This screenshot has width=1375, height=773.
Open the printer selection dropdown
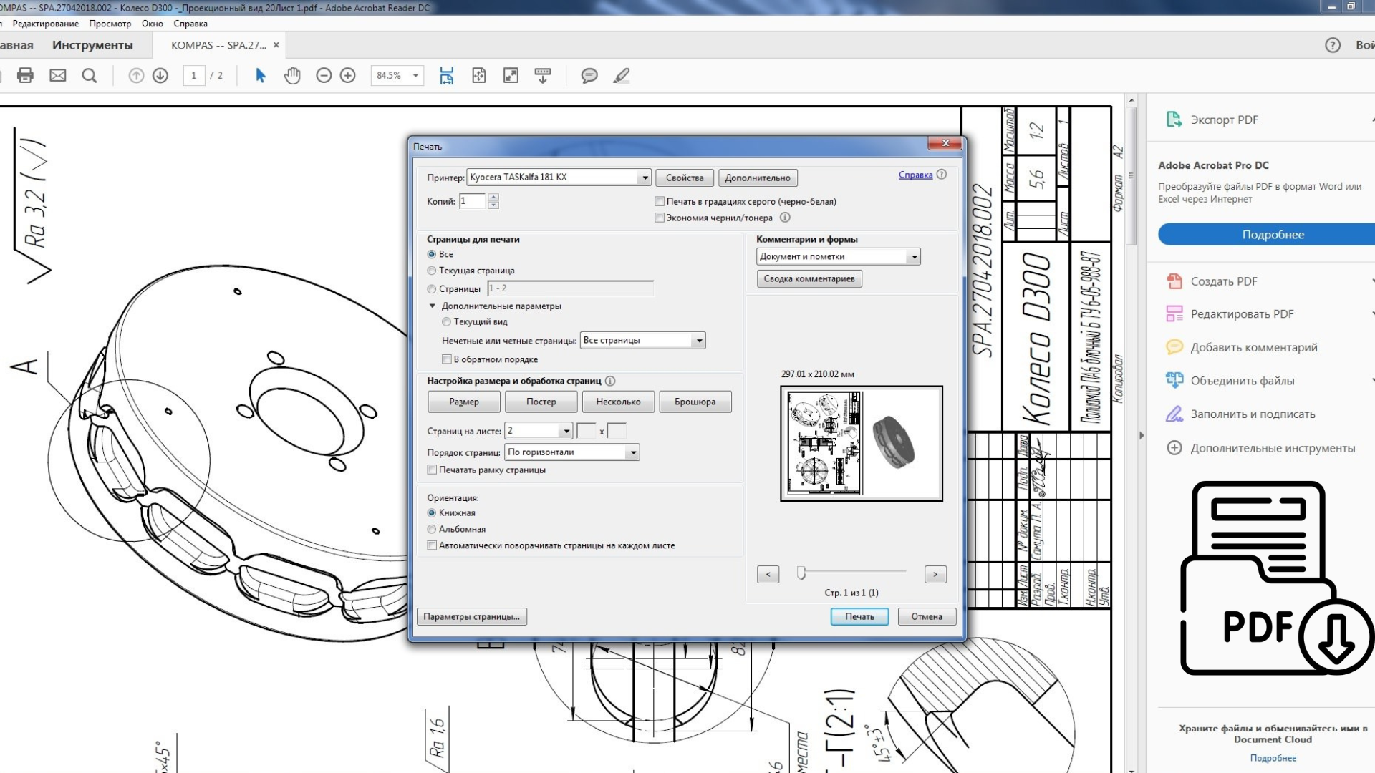[x=645, y=178]
